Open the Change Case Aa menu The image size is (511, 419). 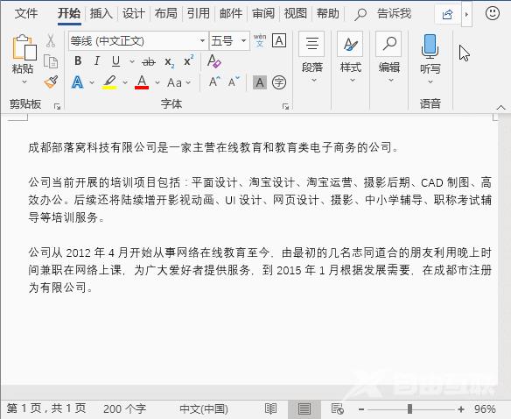pos(178,82)
